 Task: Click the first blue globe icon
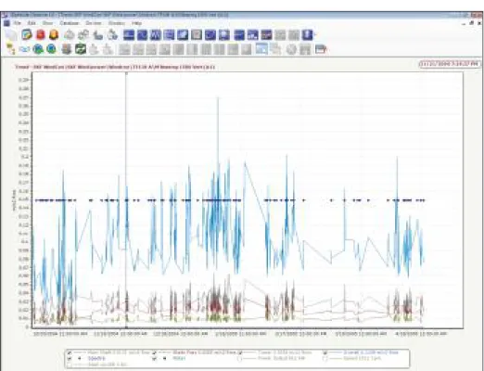(38, 49)
